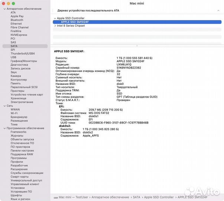Select Диагностика in the sidebar
224x201 pixels.
click(19, 64)
